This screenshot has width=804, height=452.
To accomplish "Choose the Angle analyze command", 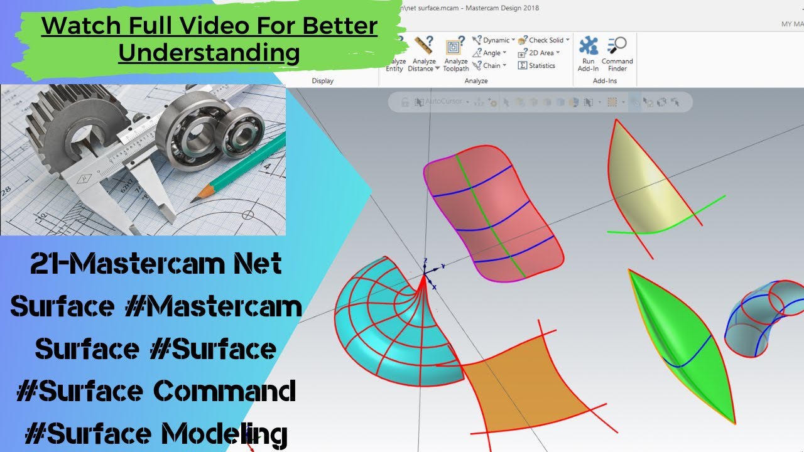I will [x=487, y=53].
